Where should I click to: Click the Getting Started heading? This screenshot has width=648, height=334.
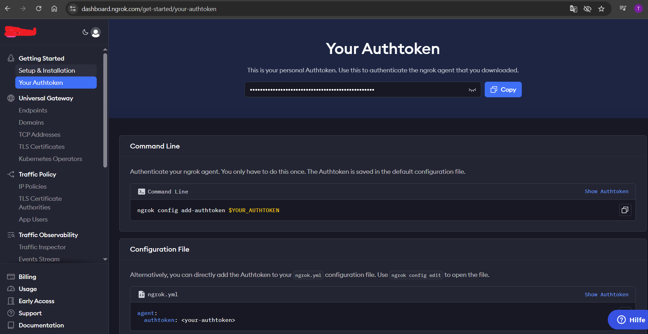[41, 58]
